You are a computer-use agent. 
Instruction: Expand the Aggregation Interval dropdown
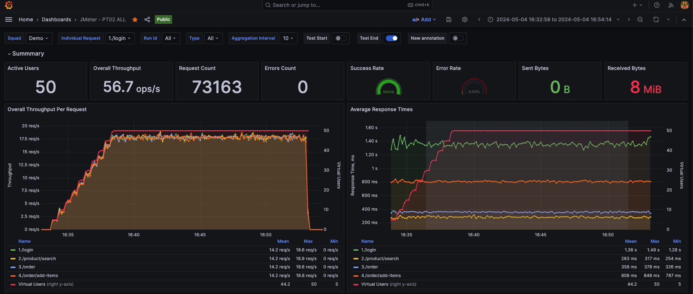pos(288,38)
